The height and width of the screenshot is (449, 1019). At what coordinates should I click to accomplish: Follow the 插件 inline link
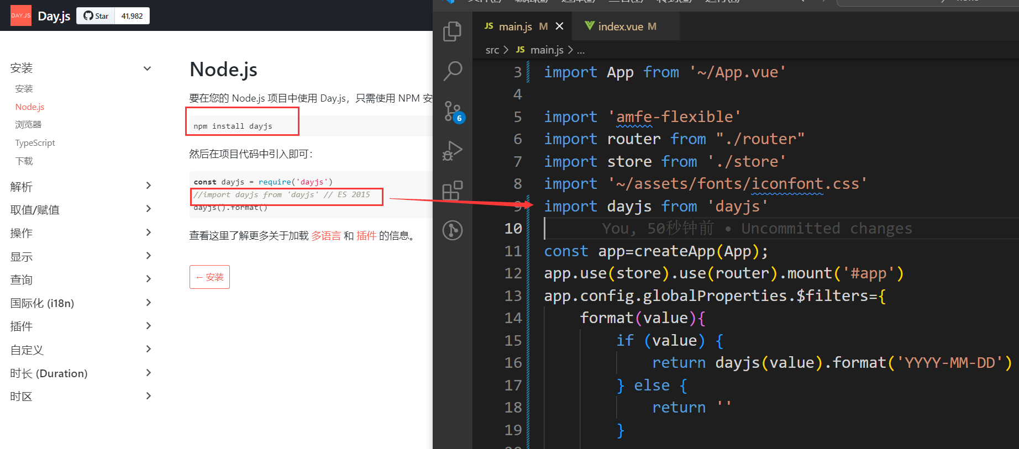(x=366, y=236)
